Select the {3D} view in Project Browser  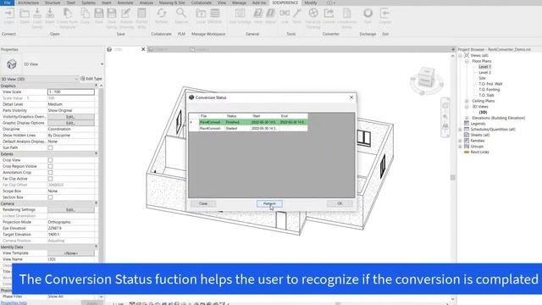483,113
